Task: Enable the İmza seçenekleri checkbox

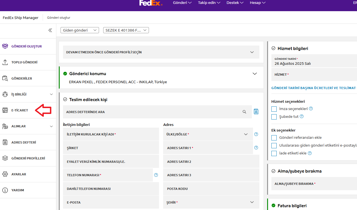Action: [x=274, y=109]
